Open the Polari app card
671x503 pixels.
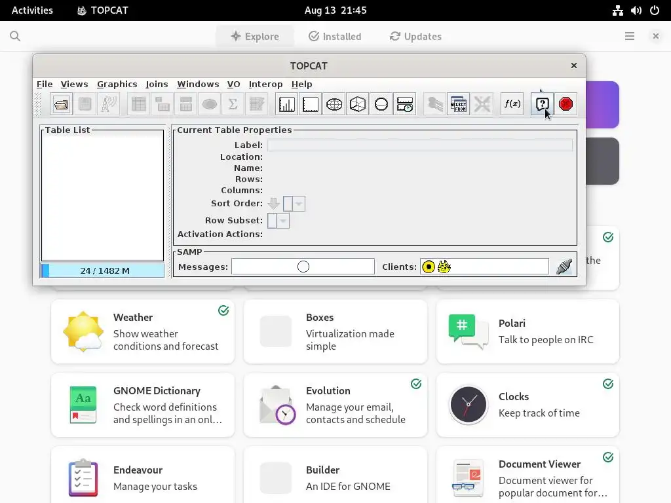click(527, 332)
